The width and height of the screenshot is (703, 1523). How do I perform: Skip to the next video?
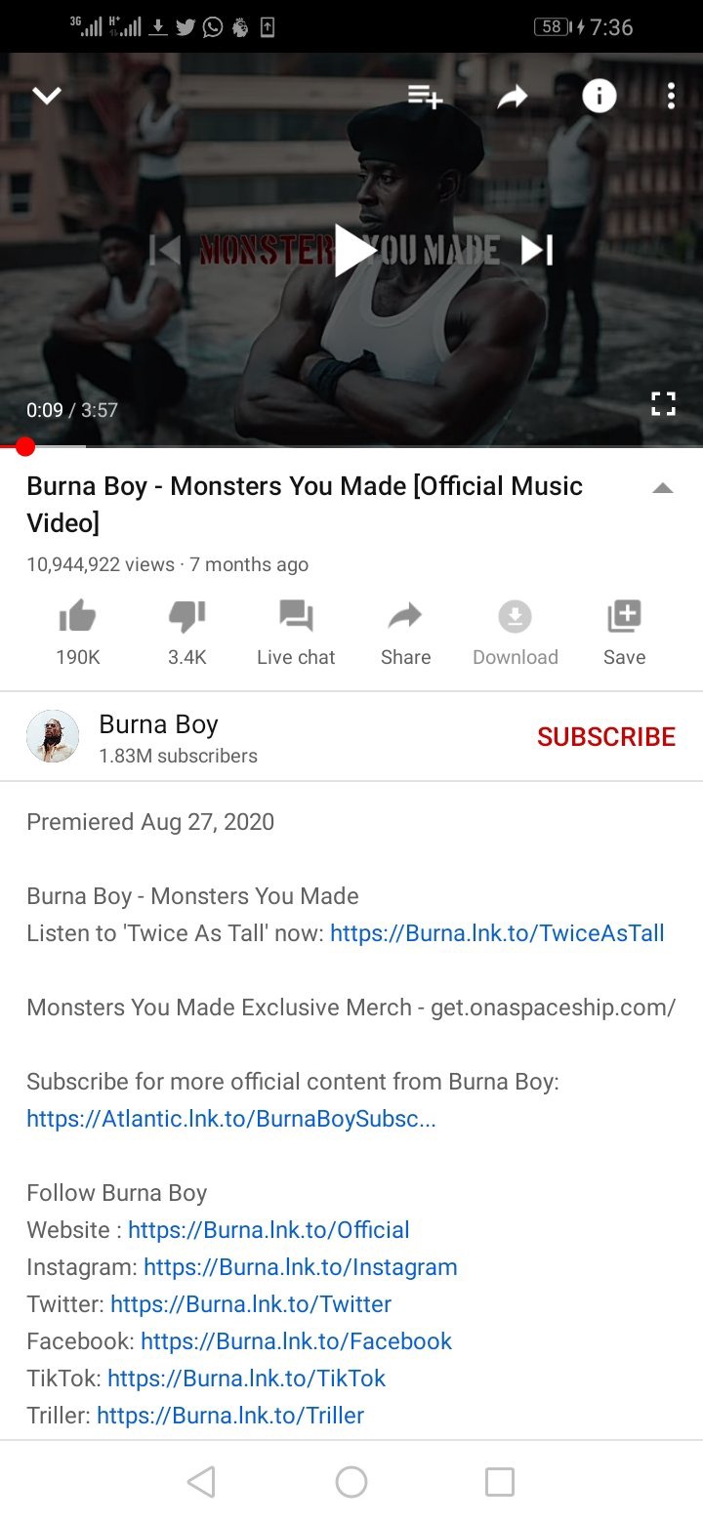[537, 251]
